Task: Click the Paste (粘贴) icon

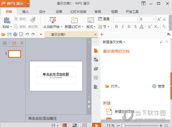Action: coord(7,20)
